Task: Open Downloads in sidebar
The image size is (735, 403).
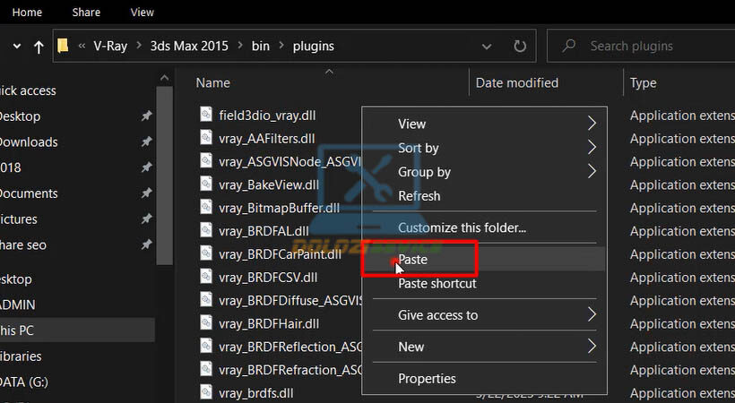Action: [x=29, y=142]
